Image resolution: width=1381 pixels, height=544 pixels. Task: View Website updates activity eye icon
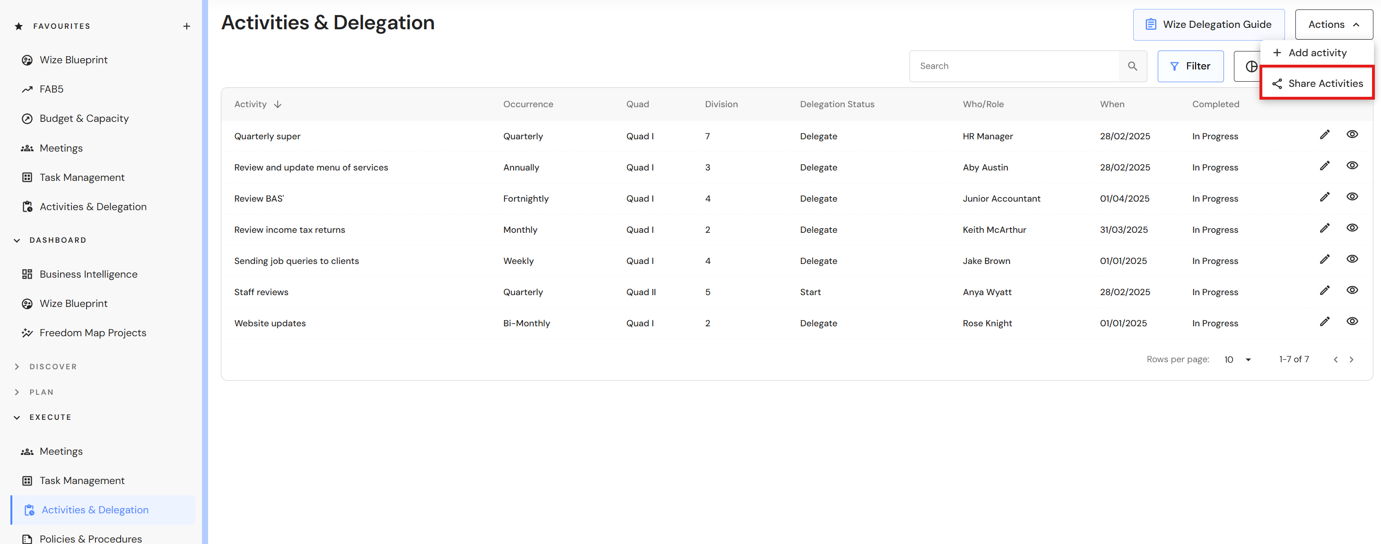1352,322
